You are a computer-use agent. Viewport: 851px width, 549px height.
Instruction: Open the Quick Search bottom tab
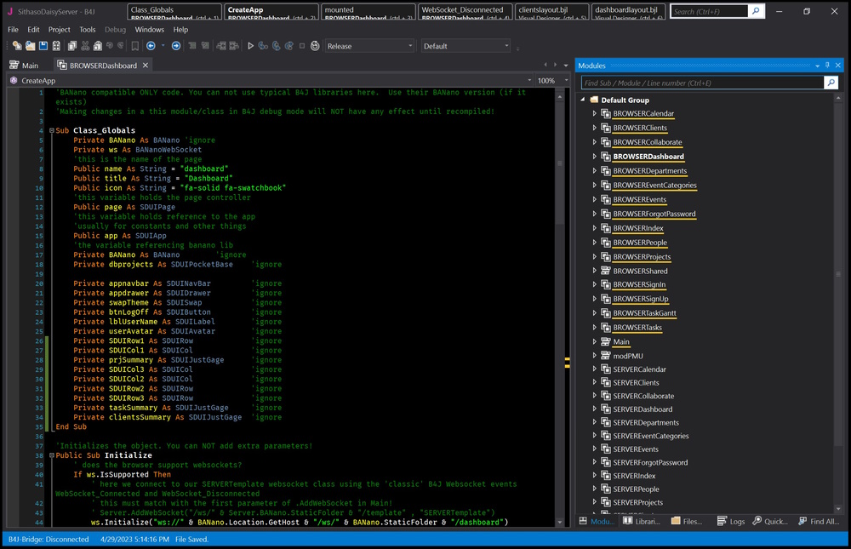tap(769, 521)
